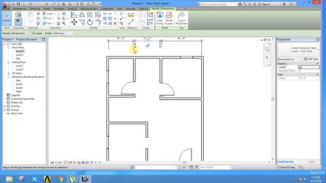The width and height of the screenshot is (326, 183).
Task: Expand the 3D Views tree node
Action: point(9,73)
